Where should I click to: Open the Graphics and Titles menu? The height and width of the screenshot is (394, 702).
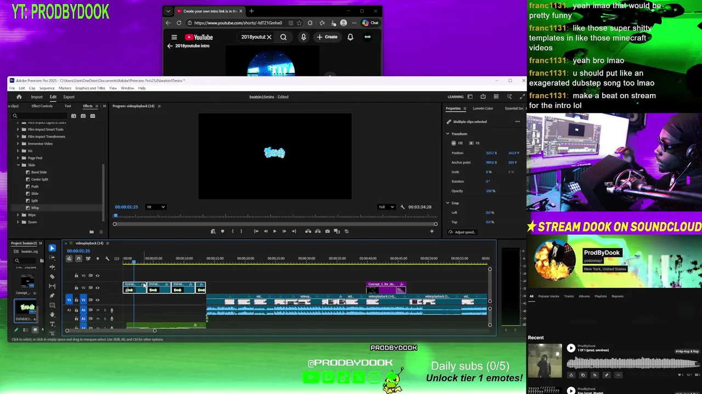[90, 88]
